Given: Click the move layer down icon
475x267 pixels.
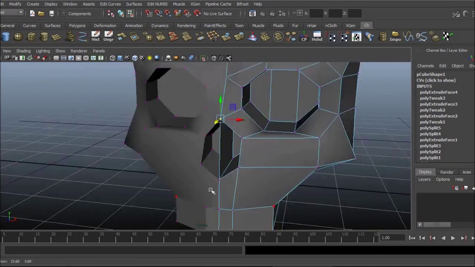Looking at the screenshot, I should (x=466, y=188).
